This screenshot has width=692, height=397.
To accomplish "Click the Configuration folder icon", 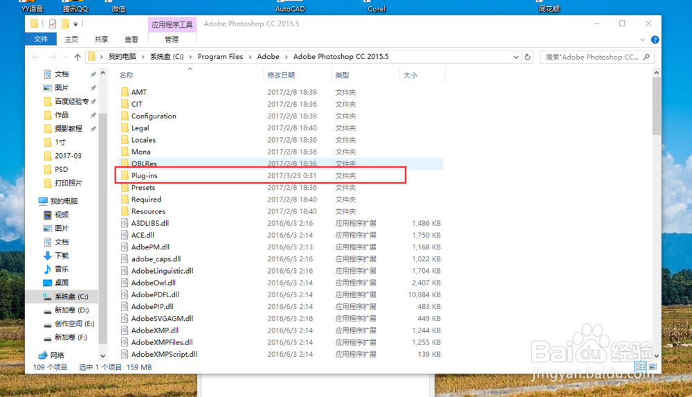I will point(125,116).
